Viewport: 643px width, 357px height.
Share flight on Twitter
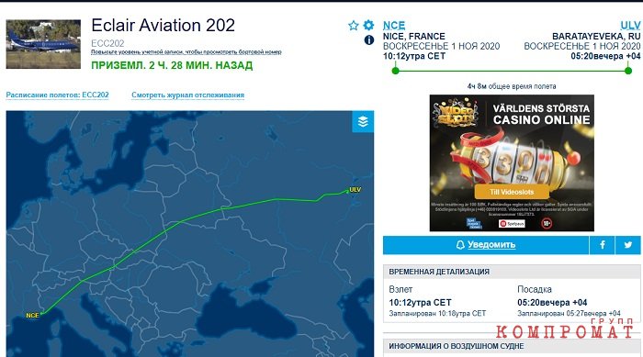[627, 245]
